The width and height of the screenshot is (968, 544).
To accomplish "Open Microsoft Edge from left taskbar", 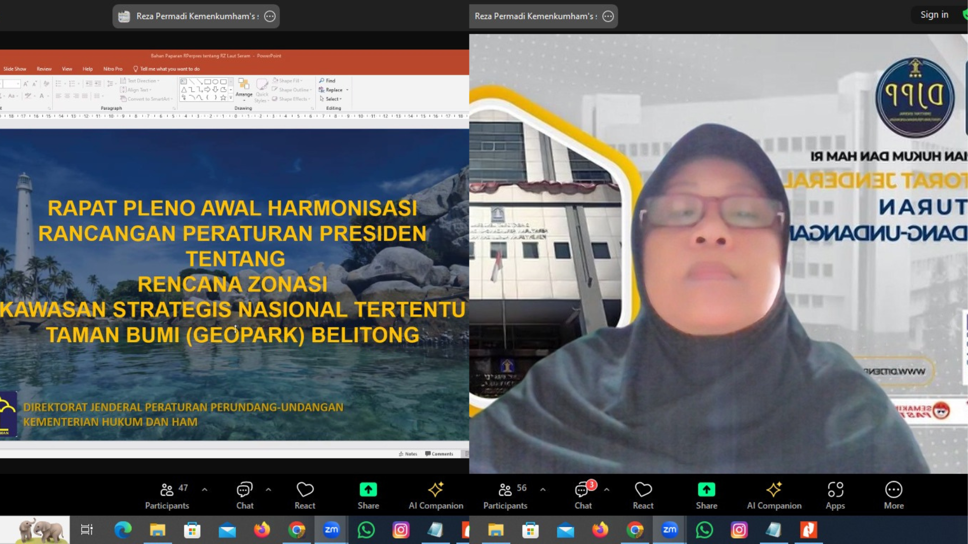I will coord(123,529).
